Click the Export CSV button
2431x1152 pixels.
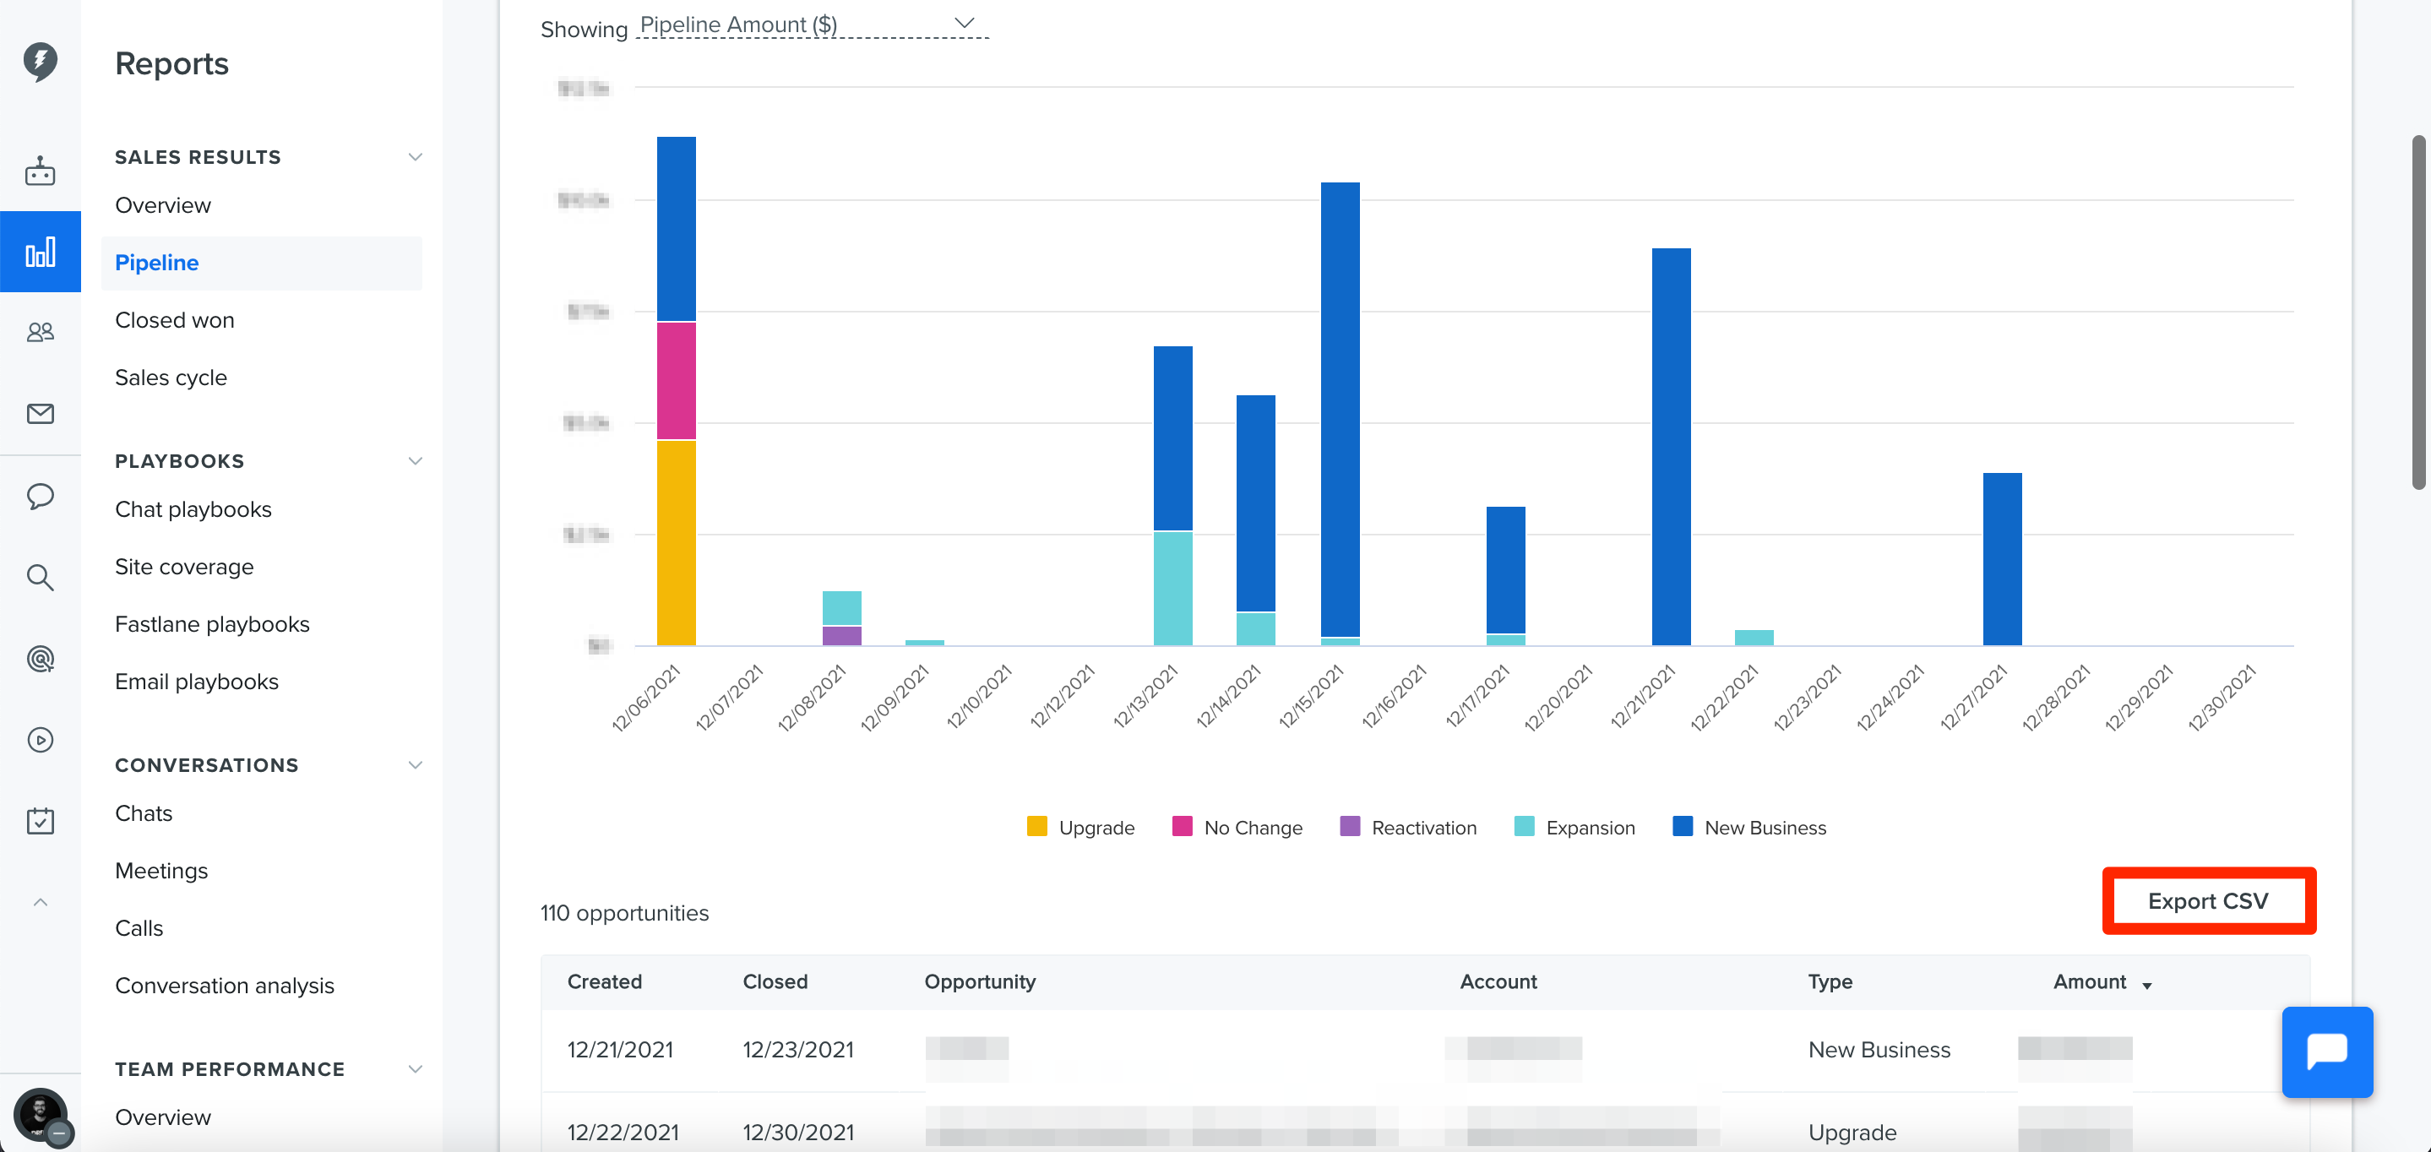point(2208,901)
